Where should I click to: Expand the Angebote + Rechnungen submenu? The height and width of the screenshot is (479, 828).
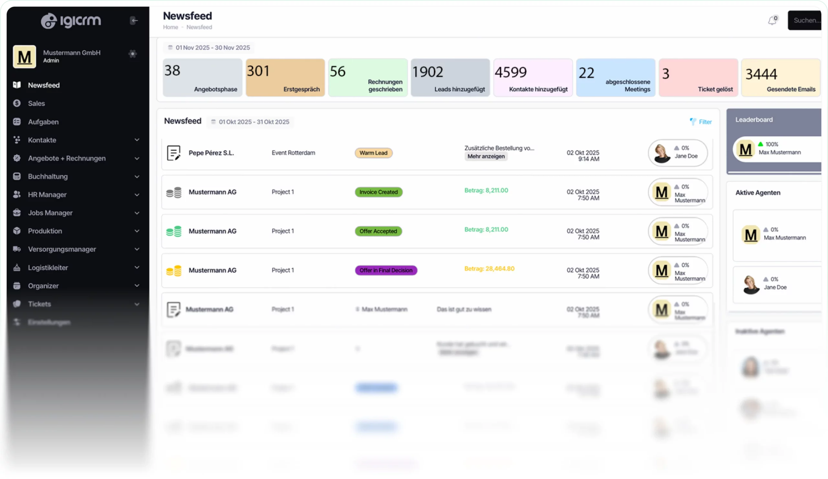tap(137, 159)
